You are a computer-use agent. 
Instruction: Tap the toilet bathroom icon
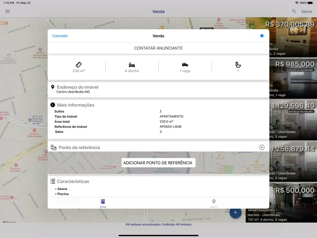[x=238, y=65]
